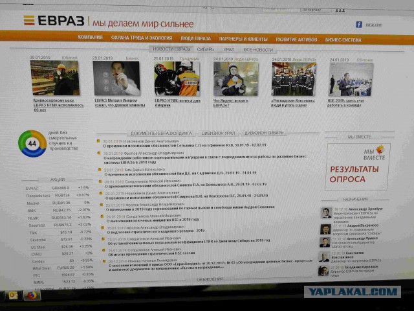Click Владимир Варламов's avatar photo
The image size is (414, 311).
pos(323,271)
